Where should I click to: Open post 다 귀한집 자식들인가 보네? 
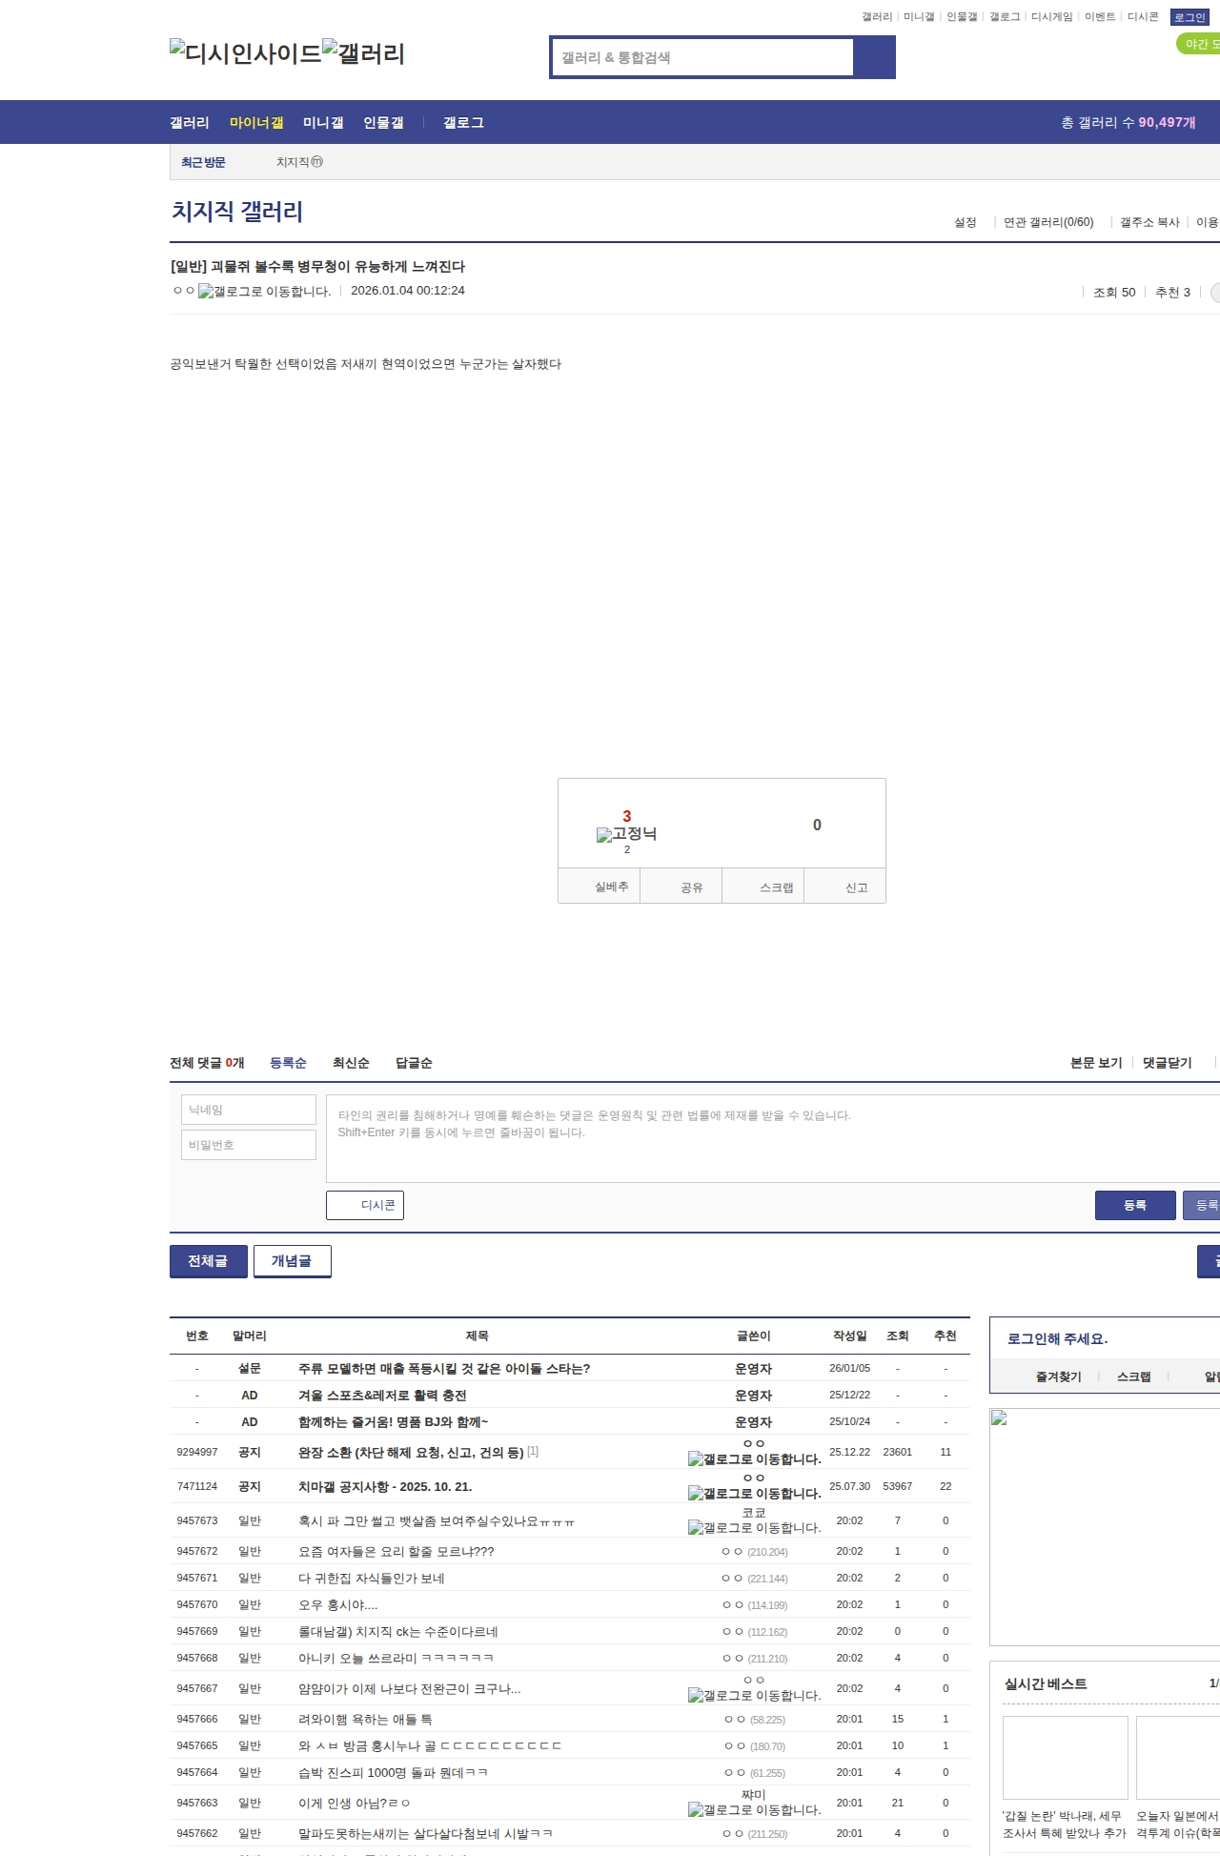(x=372, y=1578)
